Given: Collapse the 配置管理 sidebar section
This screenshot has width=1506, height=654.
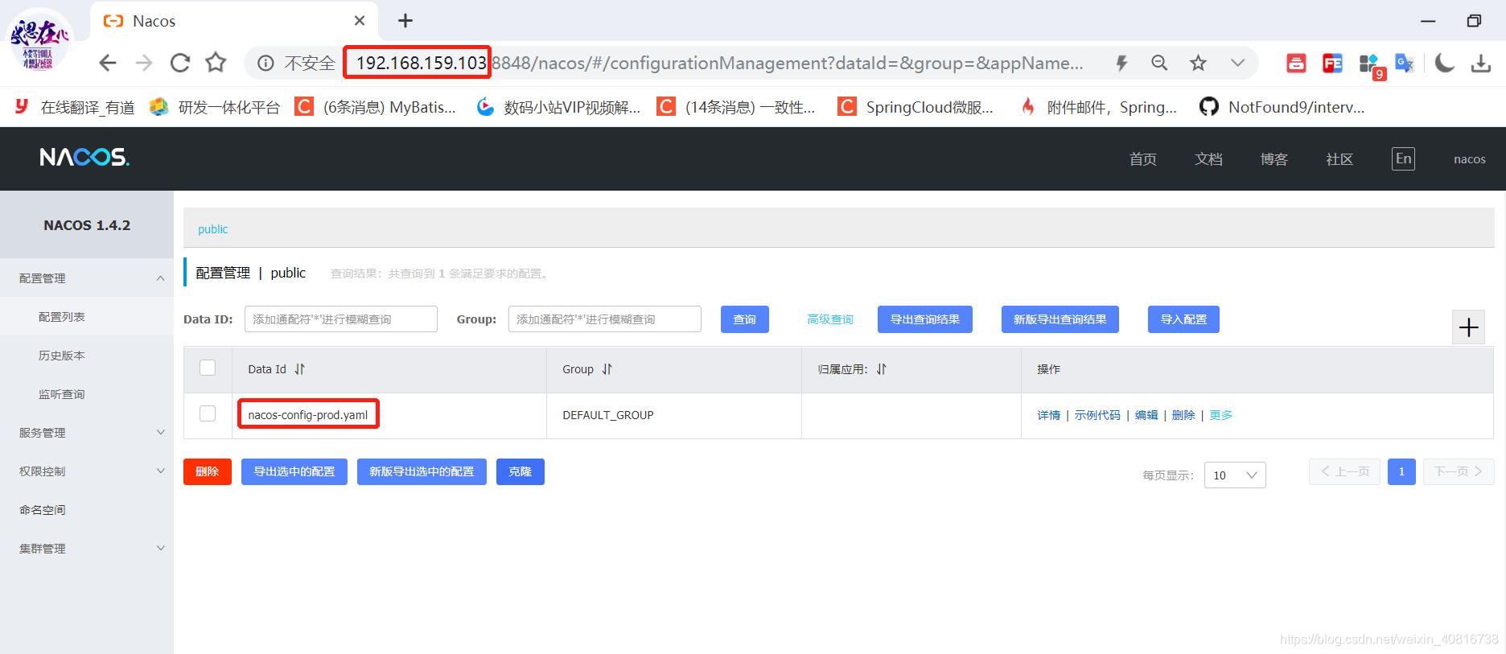Looking at the screenshot, I should pyautogui.click(x=87, y=278).
